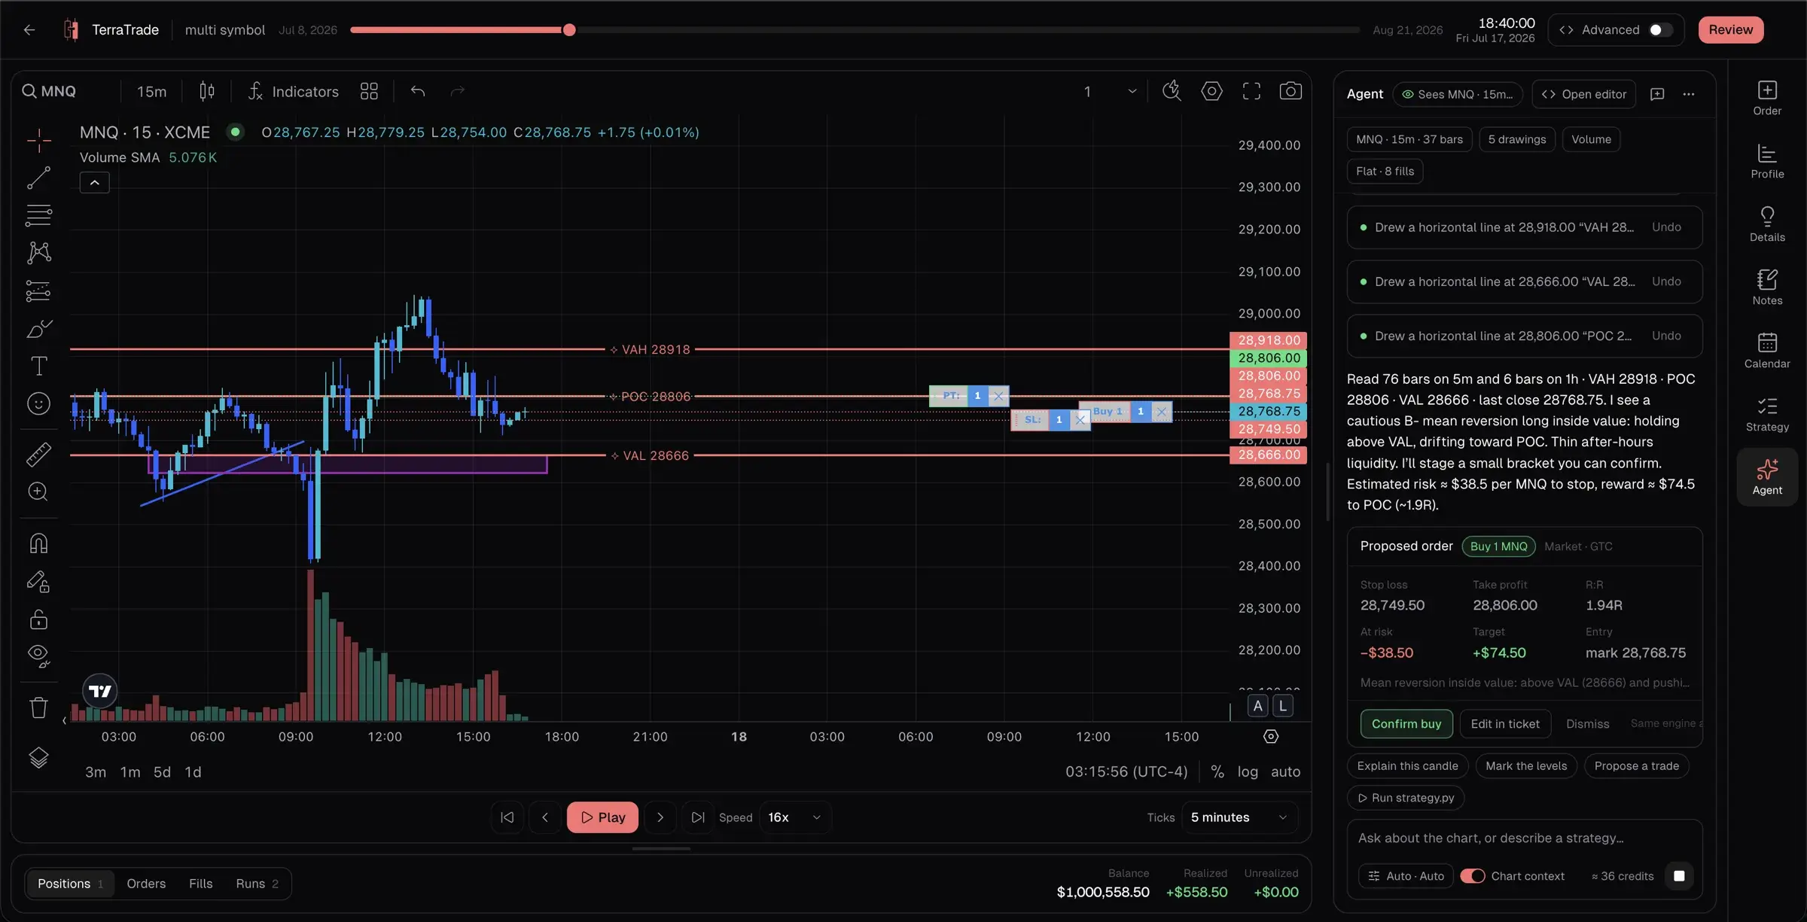This screenshot has height=922, width=1807.
Task: Collapse the indicator legend chevron
Action: (94, 182)
